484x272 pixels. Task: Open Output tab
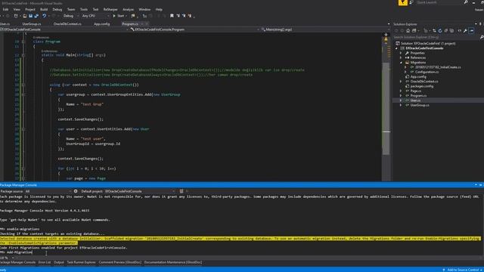[59, 262]
